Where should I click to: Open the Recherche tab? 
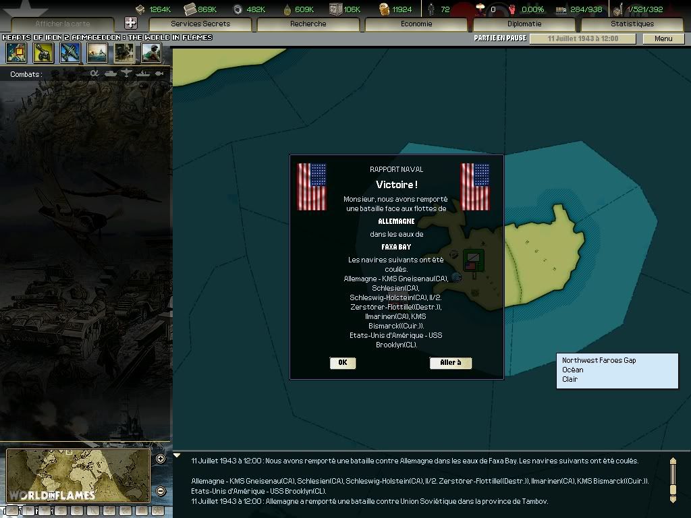308,24
